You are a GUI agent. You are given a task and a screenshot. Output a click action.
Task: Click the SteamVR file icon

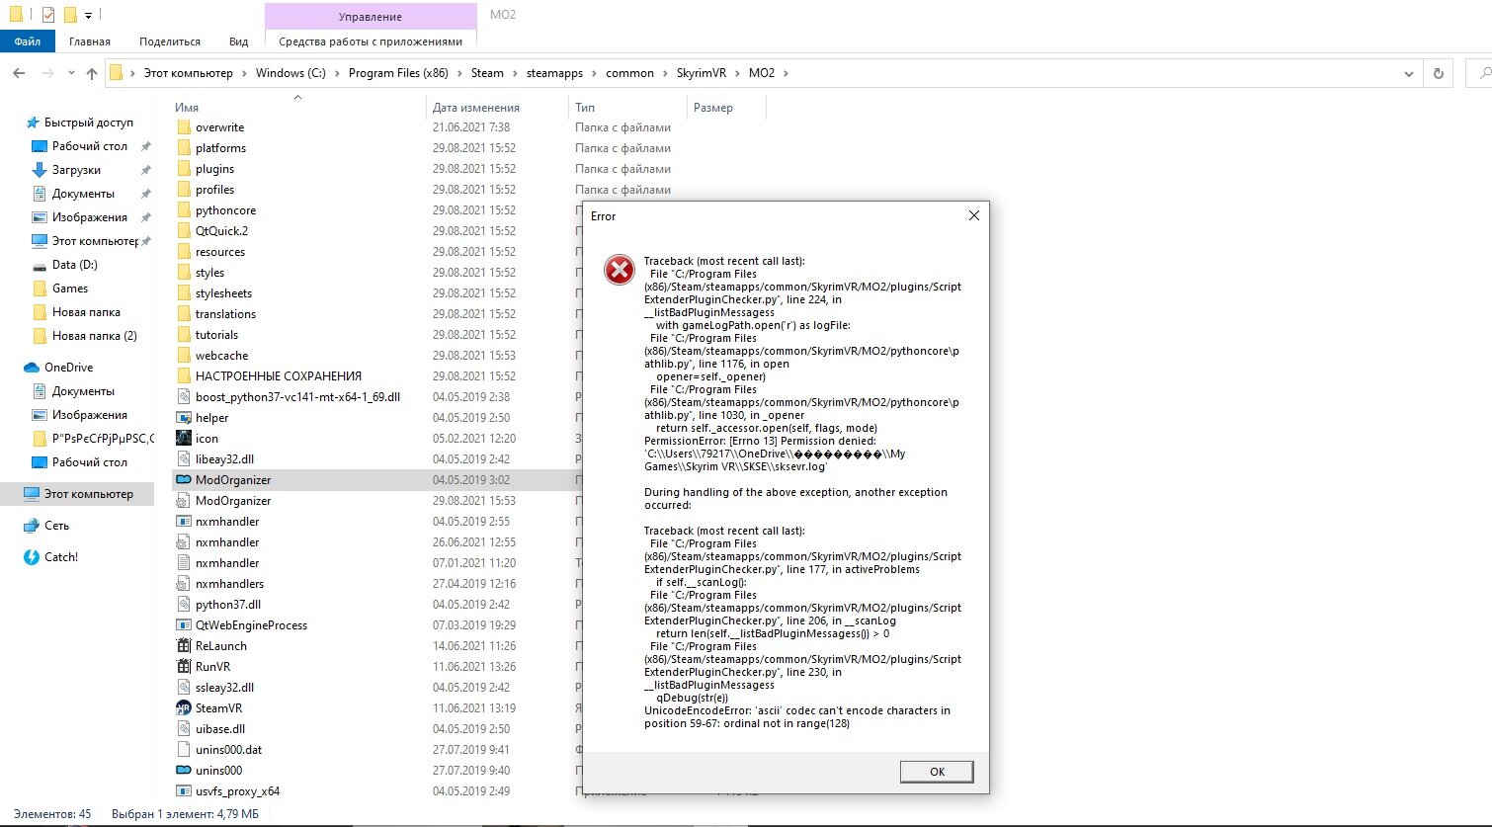pos(183,708)
